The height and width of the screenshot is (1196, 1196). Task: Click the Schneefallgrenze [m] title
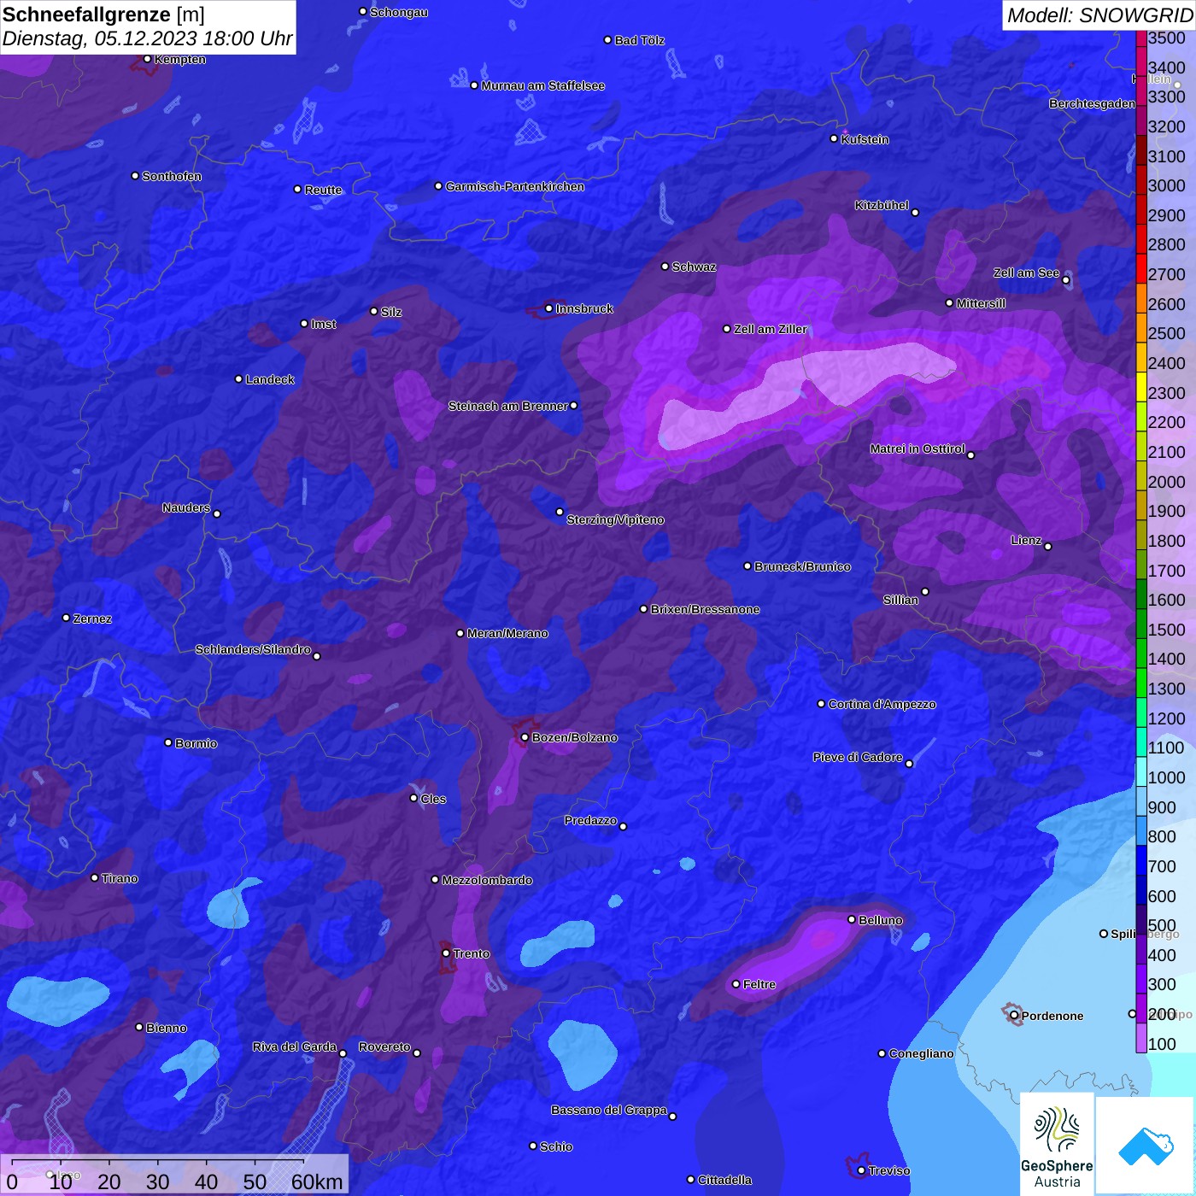[x=104, y=15]
